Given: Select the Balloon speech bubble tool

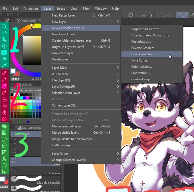Looking at the screenshot, I should 4,165.
